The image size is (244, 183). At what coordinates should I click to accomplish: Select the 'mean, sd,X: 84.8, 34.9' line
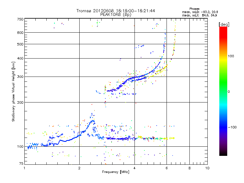[199, 15]
